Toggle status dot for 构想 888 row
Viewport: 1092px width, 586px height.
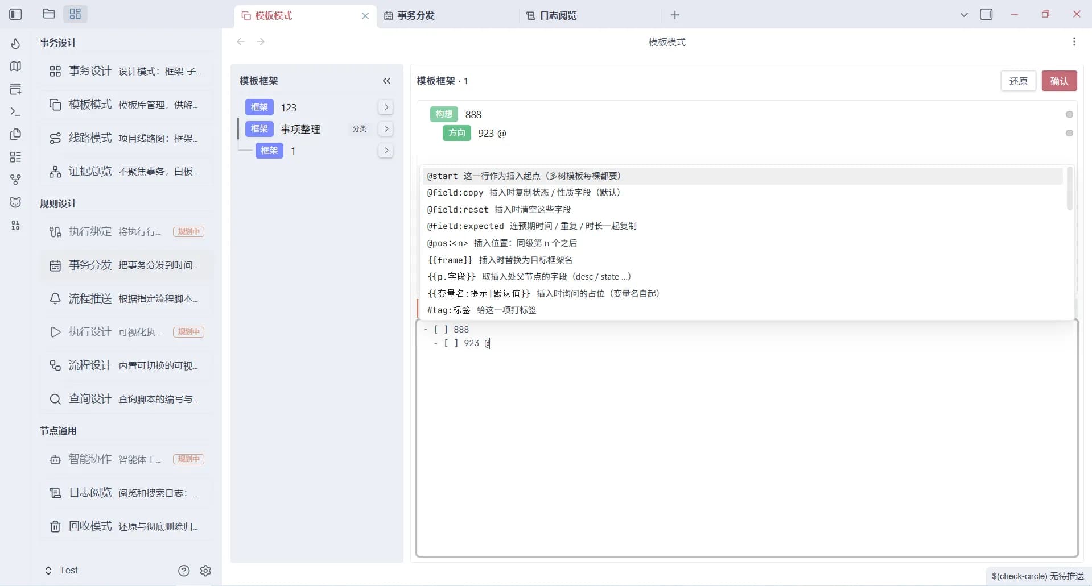1069,114
